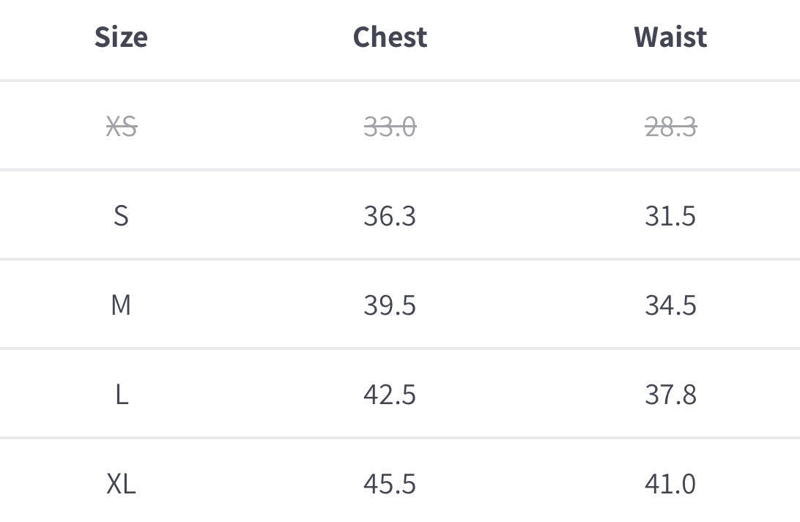The width and height of the screenshot is (800, 522).
Task: Click the 39.5 chest measurement
Action: click(x=390, y=305)
